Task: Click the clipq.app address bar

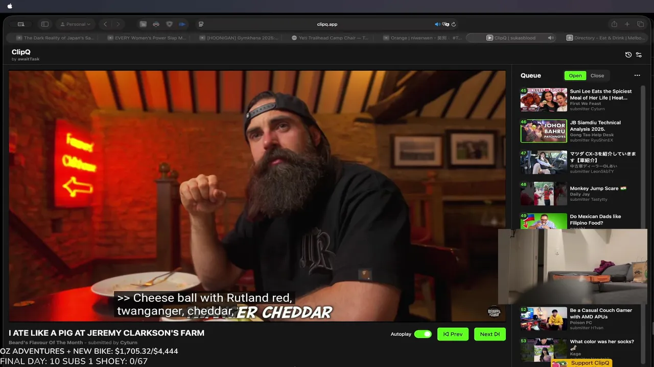Action: 327,24
